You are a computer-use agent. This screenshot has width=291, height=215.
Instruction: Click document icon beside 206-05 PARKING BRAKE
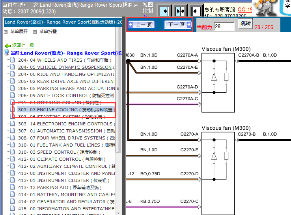pos(13,88)
